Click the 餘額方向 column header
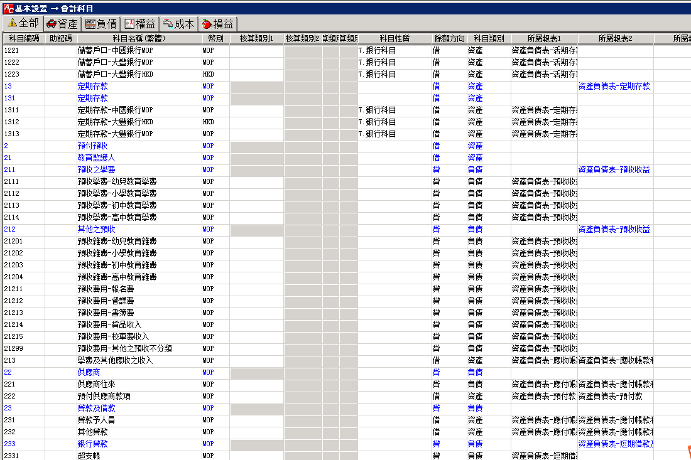The height and width of the screenshot is (460, 691). click(449, 39)
